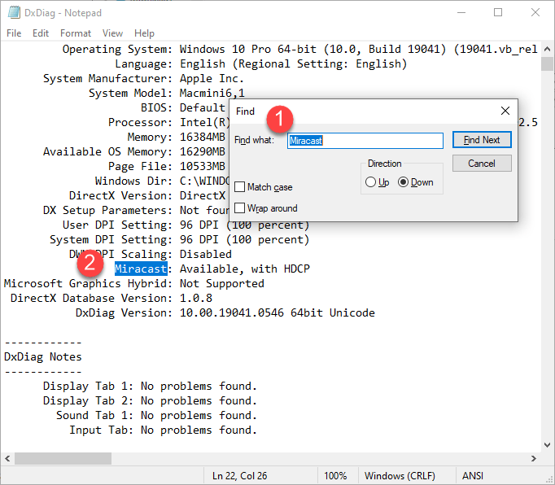The width and height of the screenshot is (555, 485).
Task: Click '10.00.19041.0546 64bit Unicode' version text
Action: tap(277, 313)
